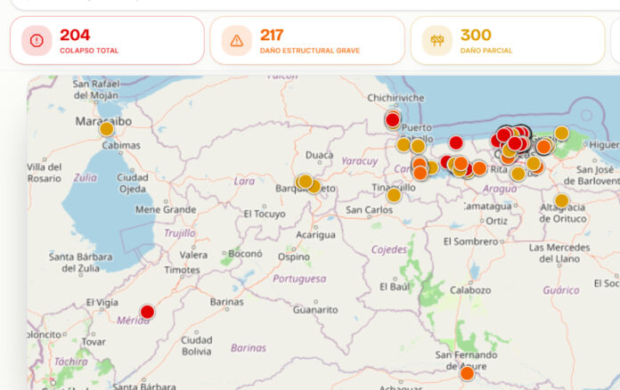Select the orange marker at San Fernando de Apure

point(467,373)
